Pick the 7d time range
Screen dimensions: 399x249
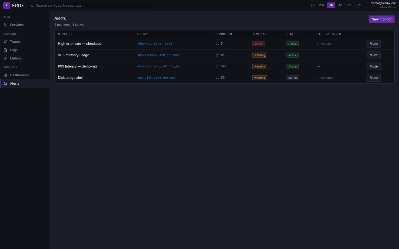[x=359, y=5]
